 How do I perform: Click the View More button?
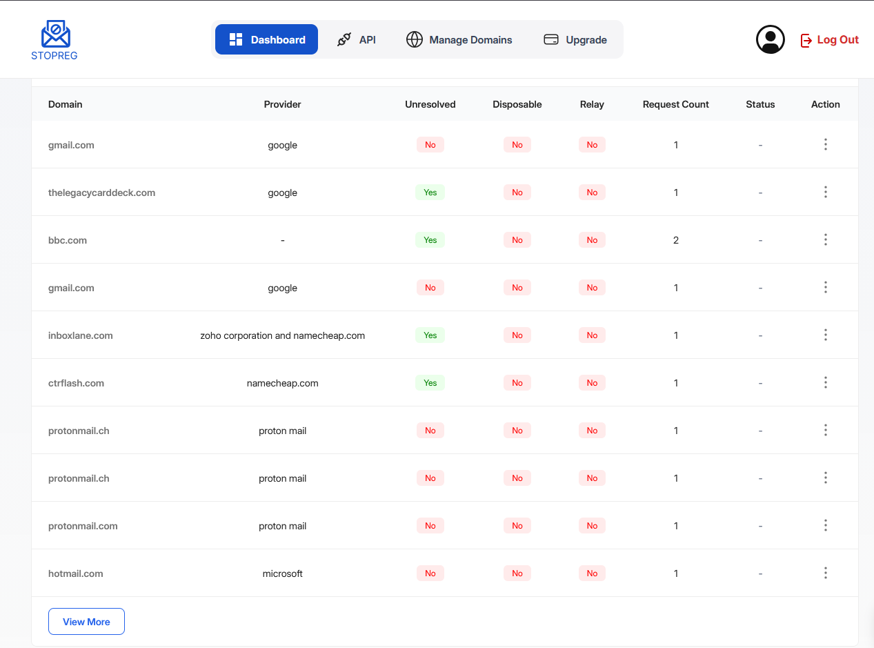pos(86,621)
